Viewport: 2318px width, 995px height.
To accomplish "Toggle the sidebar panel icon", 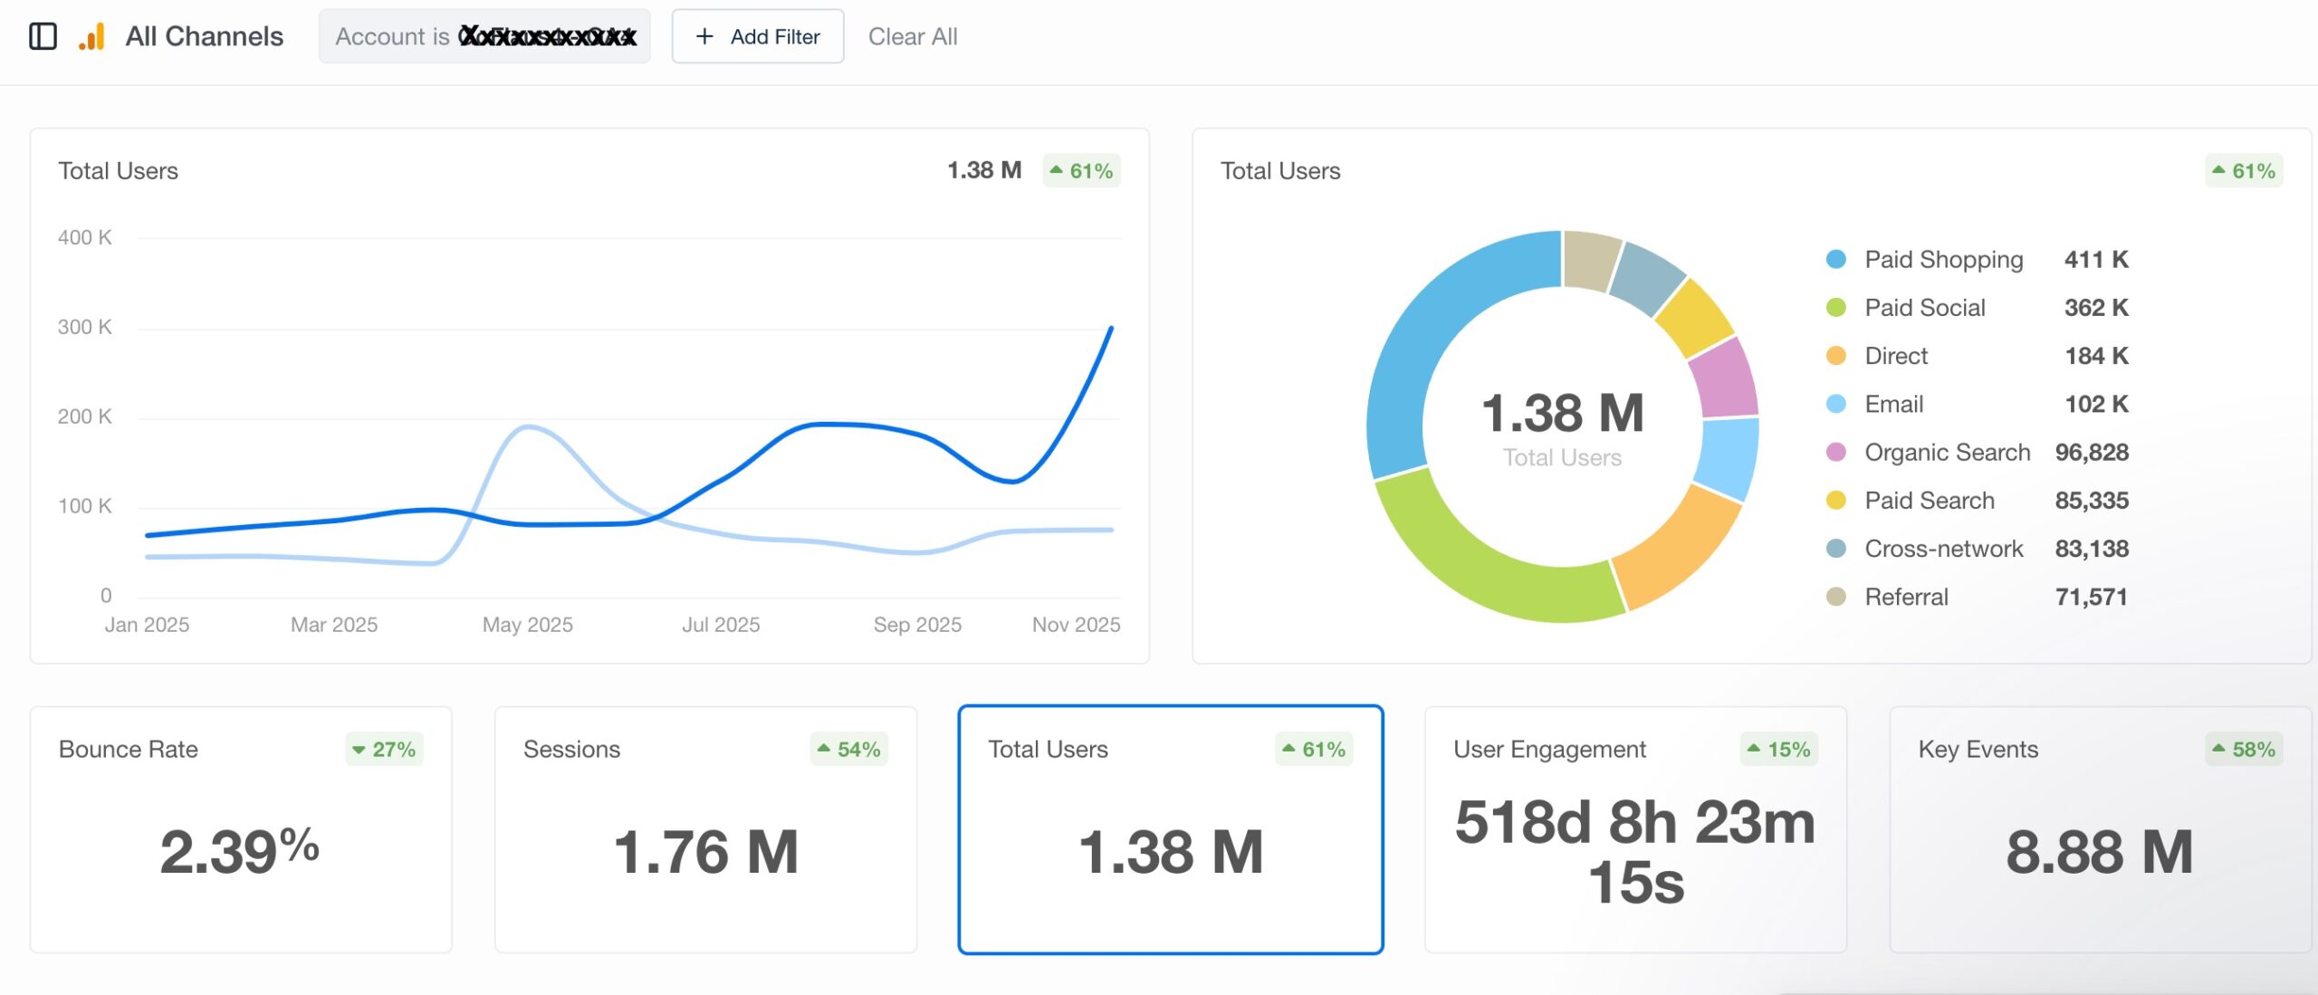I will click(43, 36).
